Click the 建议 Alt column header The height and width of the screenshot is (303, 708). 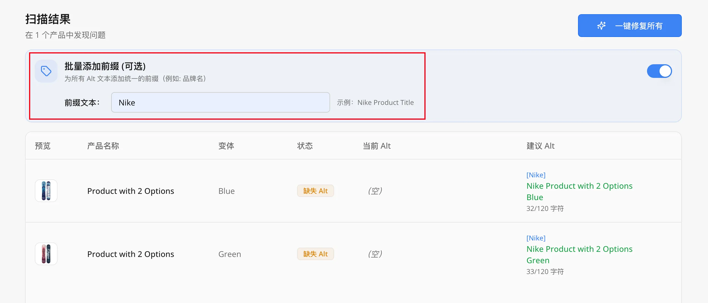coord(540,146)
